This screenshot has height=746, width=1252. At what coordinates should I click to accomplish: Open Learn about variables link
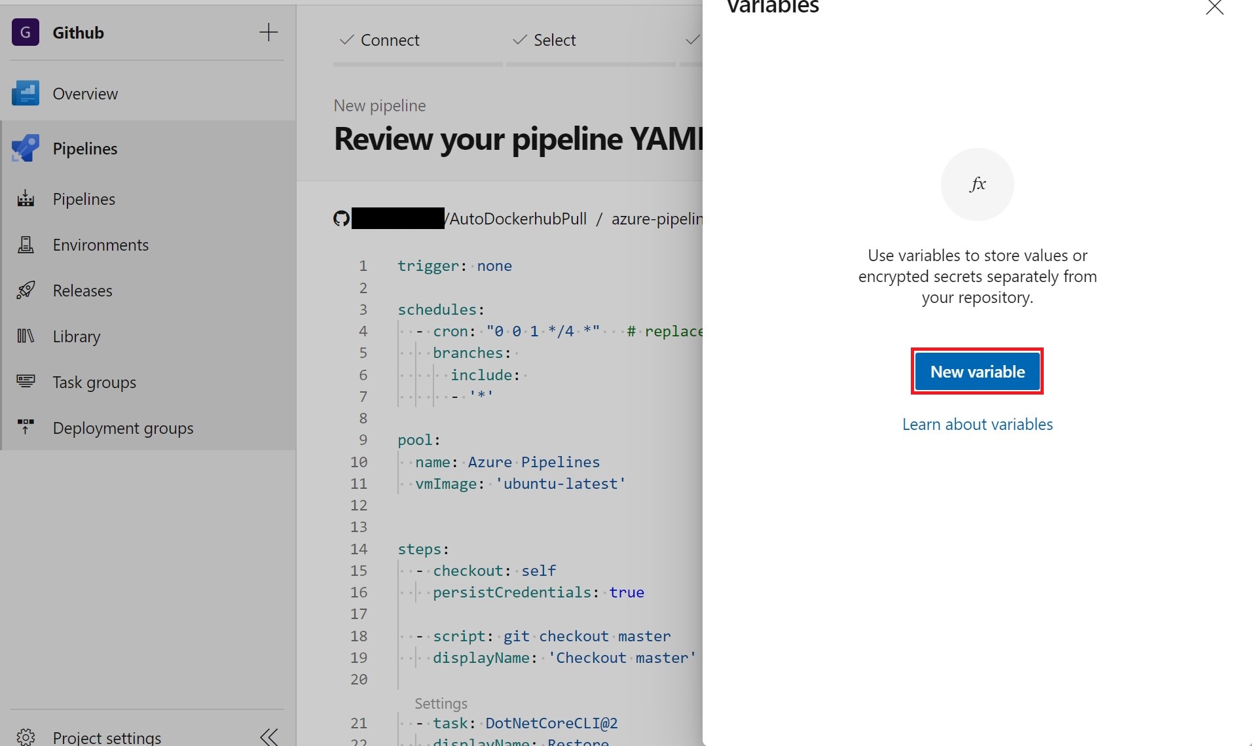tap(977, 424)
